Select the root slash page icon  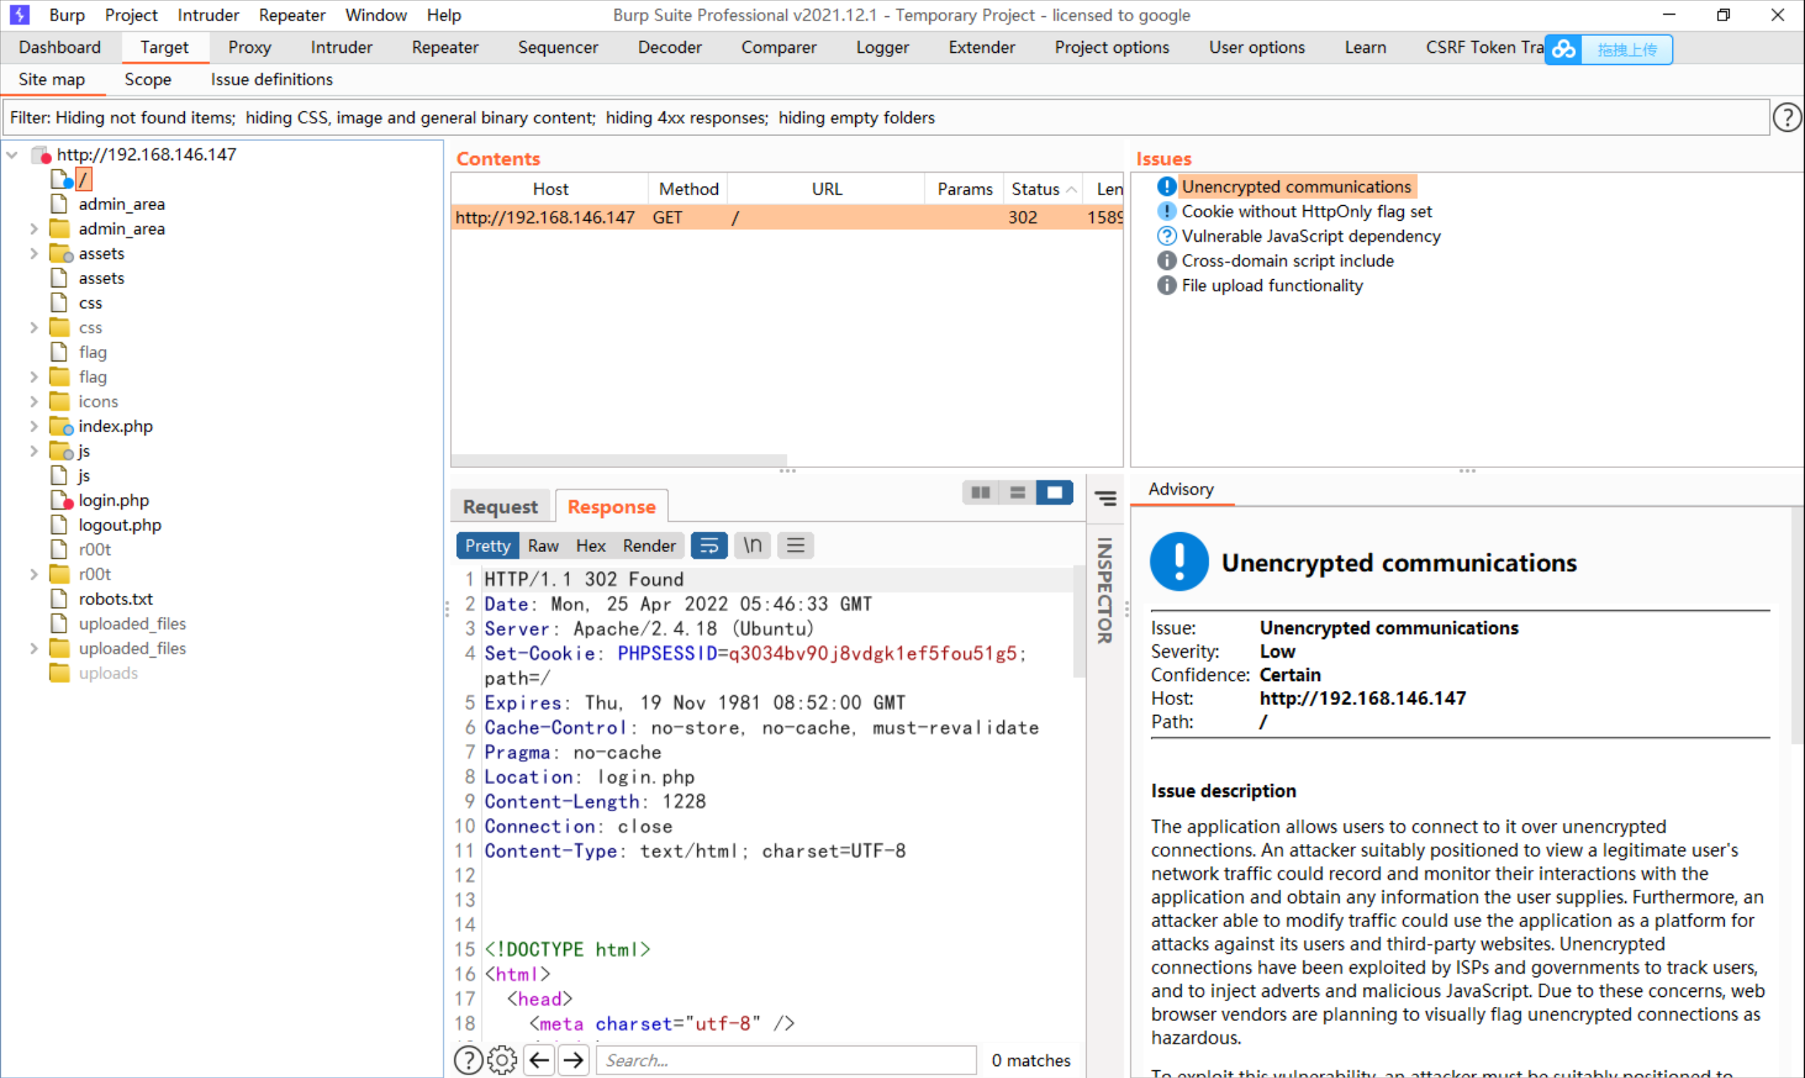(x=61, y=178)
